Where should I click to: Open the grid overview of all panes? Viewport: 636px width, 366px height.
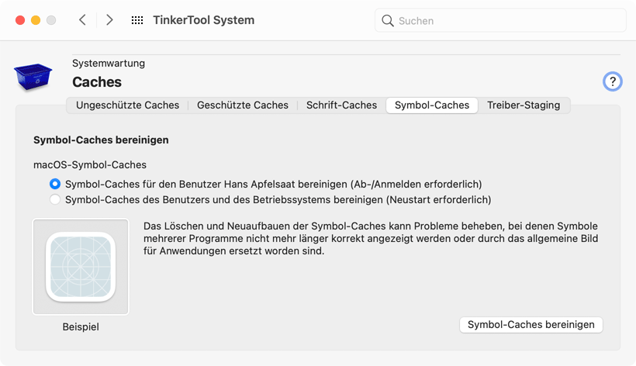[x=137, y=20]
